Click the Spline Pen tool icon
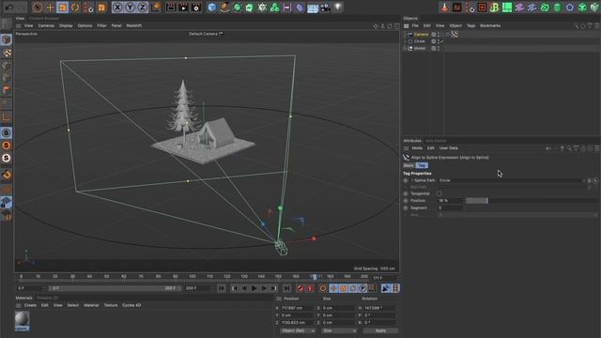This screenshot has height=338, width=601. (224, 8)
